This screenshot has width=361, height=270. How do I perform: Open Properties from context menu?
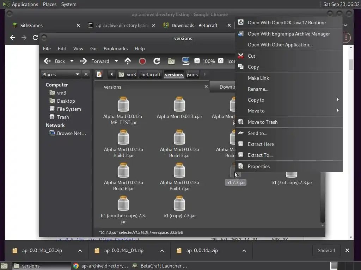pyautogui.click(x=289, y=166)
